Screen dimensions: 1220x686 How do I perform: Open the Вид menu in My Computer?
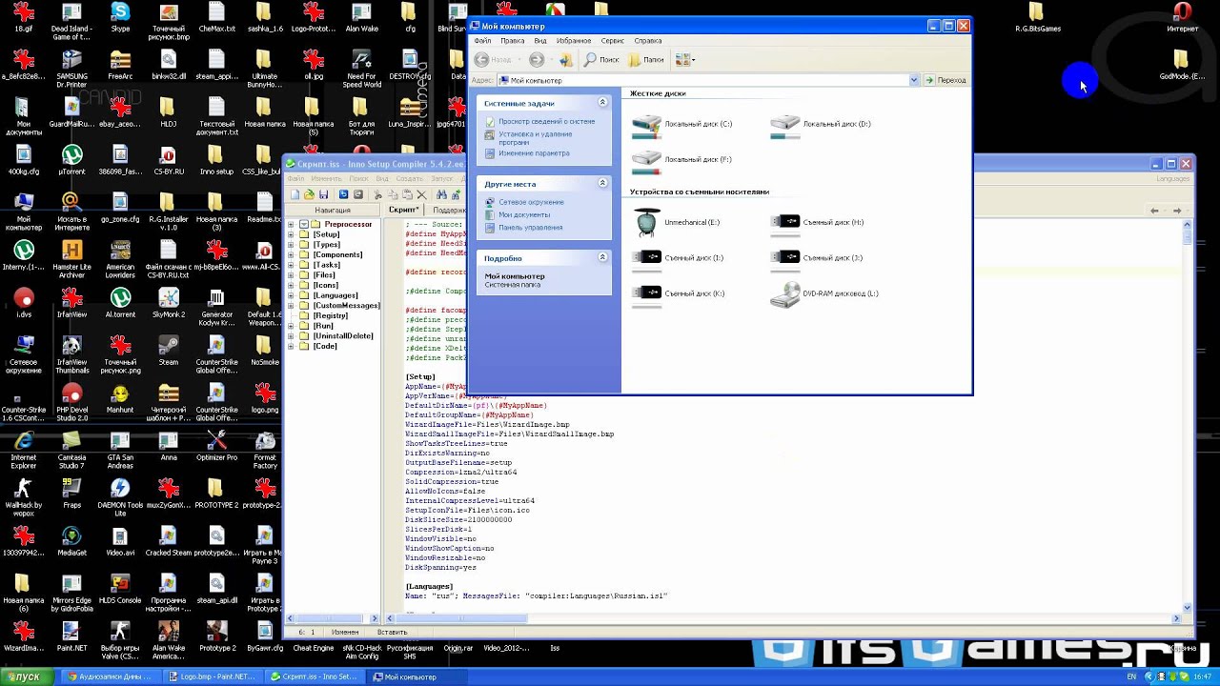tap(540, 41)
